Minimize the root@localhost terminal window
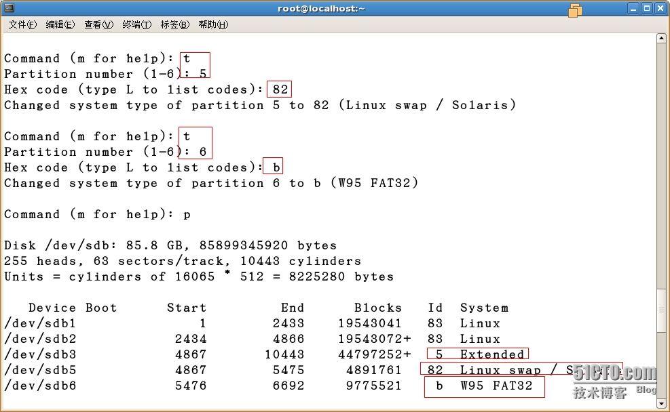Image resolution: width=670 pixels, height=412 pixels. coord(633,8)
